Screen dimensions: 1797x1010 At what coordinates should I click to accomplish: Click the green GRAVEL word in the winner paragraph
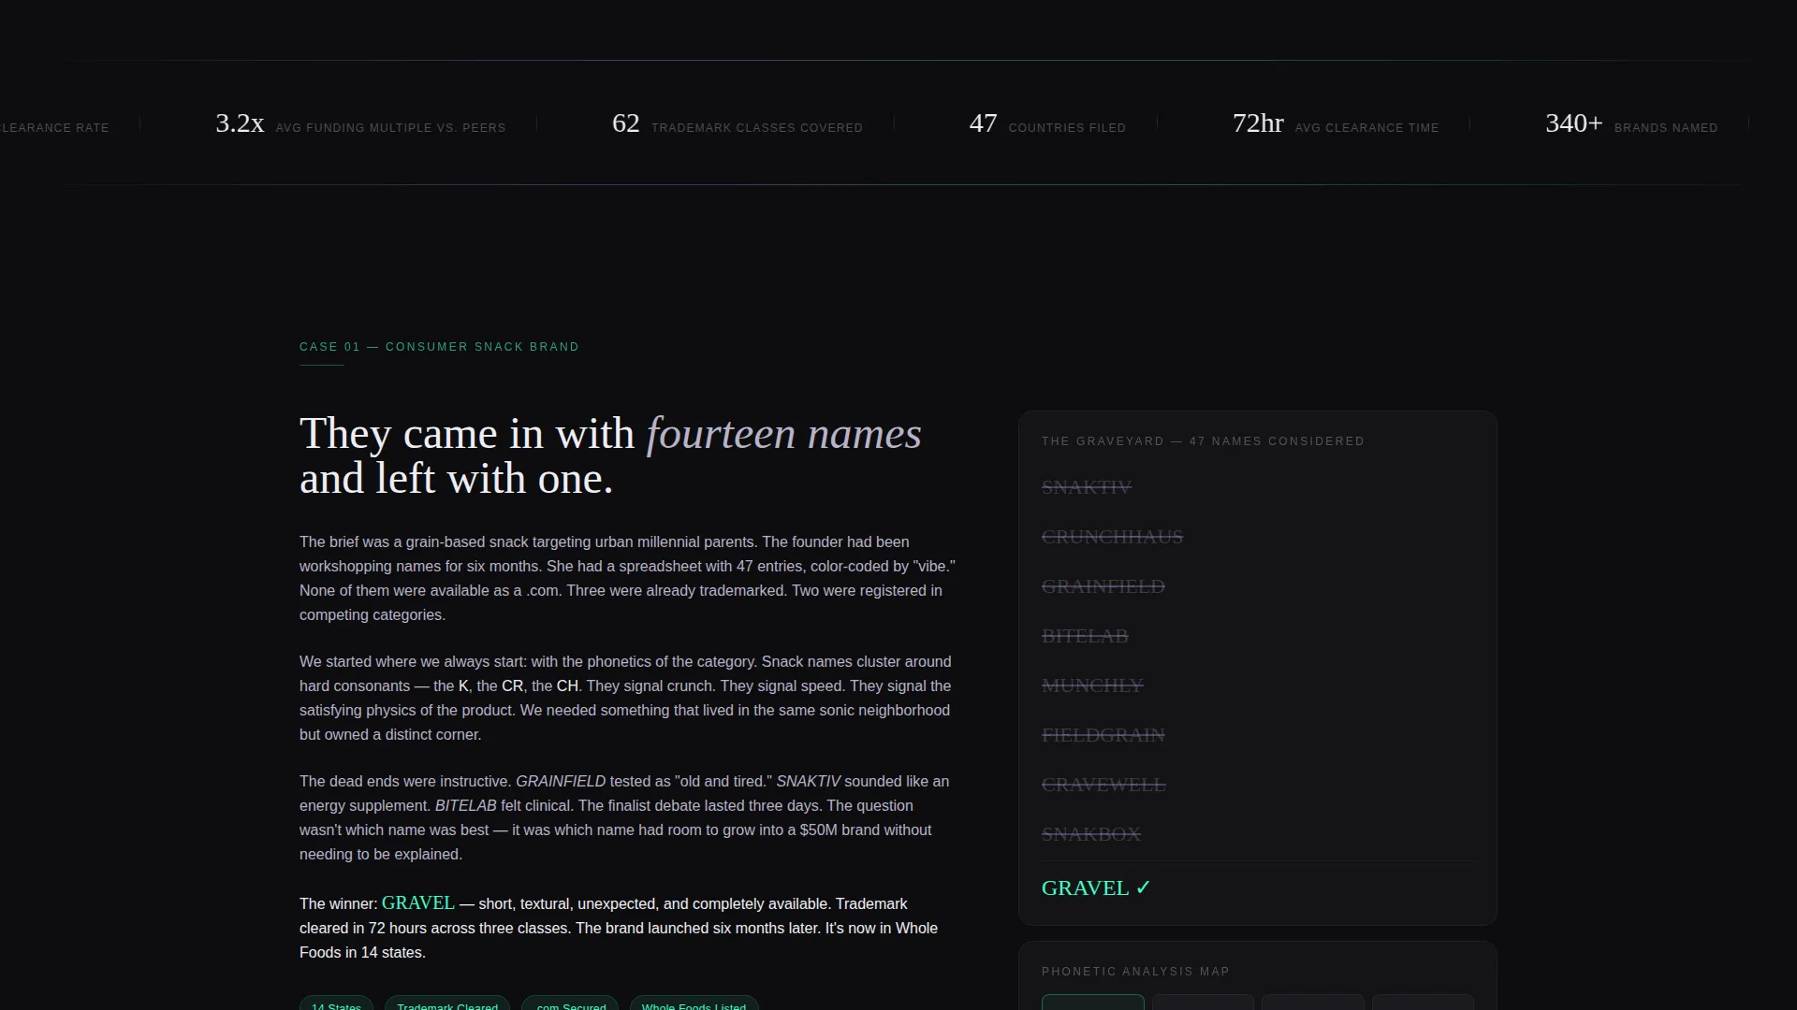[x=418, y=903]
